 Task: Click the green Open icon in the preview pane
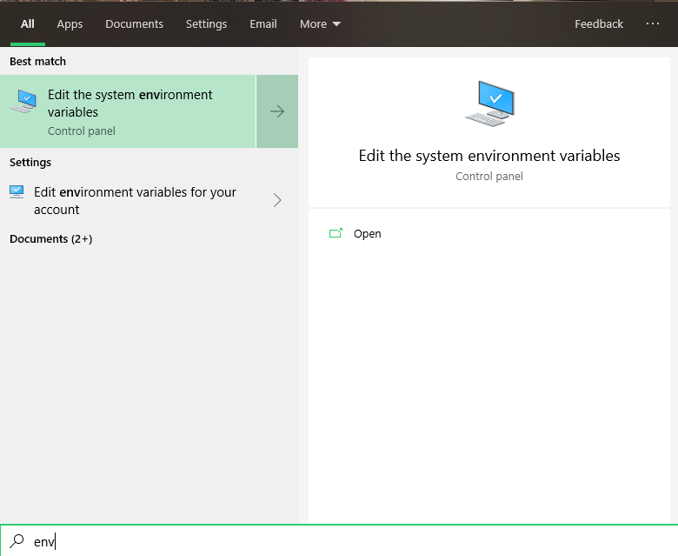[336, 233]
